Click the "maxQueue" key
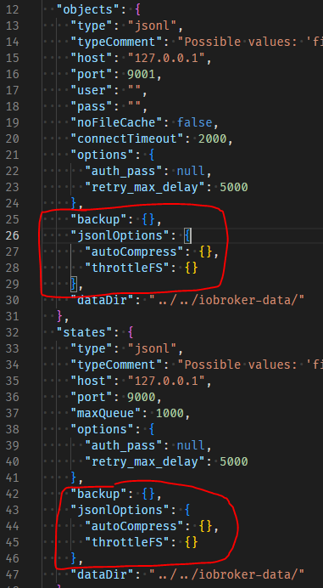Image resolution: width=323 pixels, height=588 pixels. click(109, 413)
